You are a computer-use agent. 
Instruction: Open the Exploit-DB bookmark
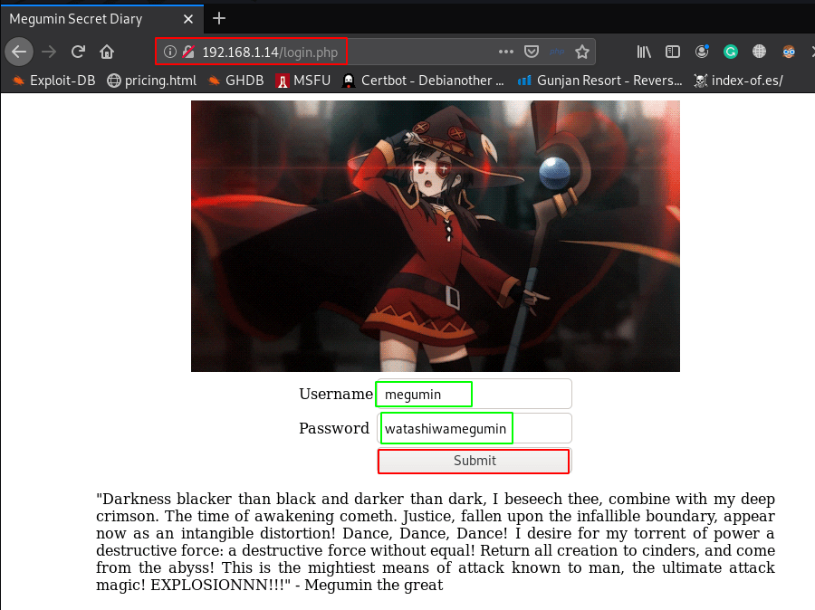(x=54, y=81)
